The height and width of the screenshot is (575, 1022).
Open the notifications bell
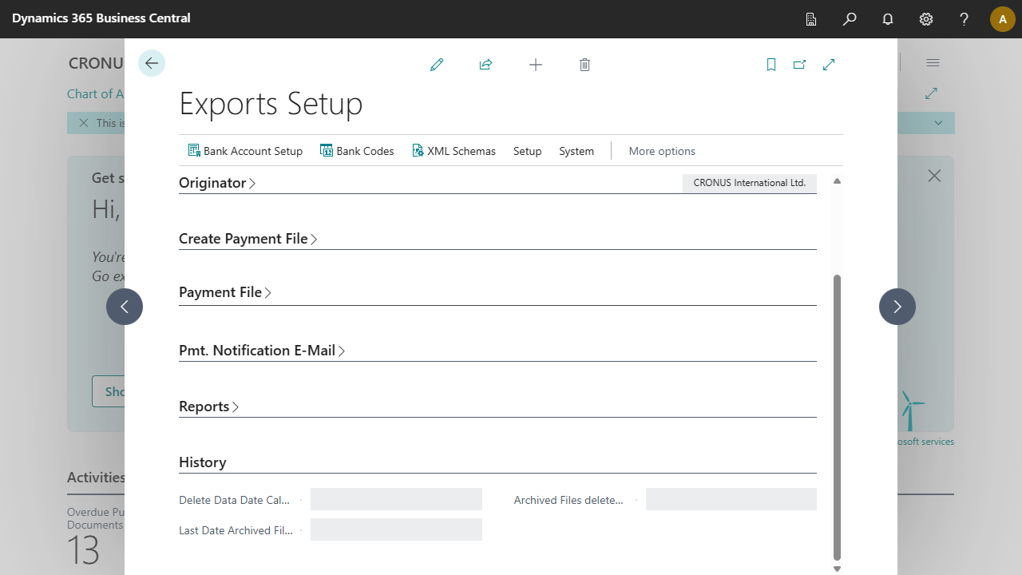888,19
